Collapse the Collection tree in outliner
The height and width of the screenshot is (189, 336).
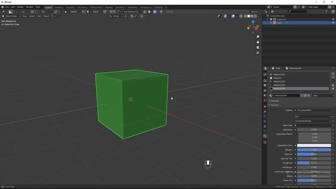[268, 19]
